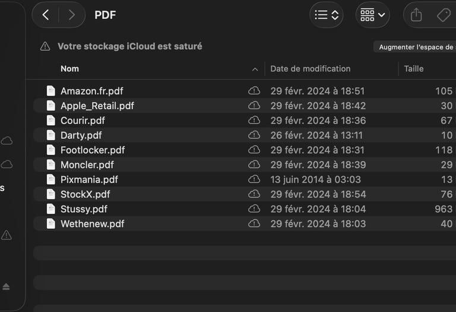Download Amazon.fr.pdf via its iCloud icon
This screenshot has height=312, width=456.
tap(254, 91)
